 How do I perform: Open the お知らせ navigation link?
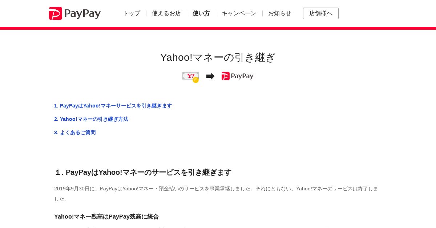[x=280, y=13]
